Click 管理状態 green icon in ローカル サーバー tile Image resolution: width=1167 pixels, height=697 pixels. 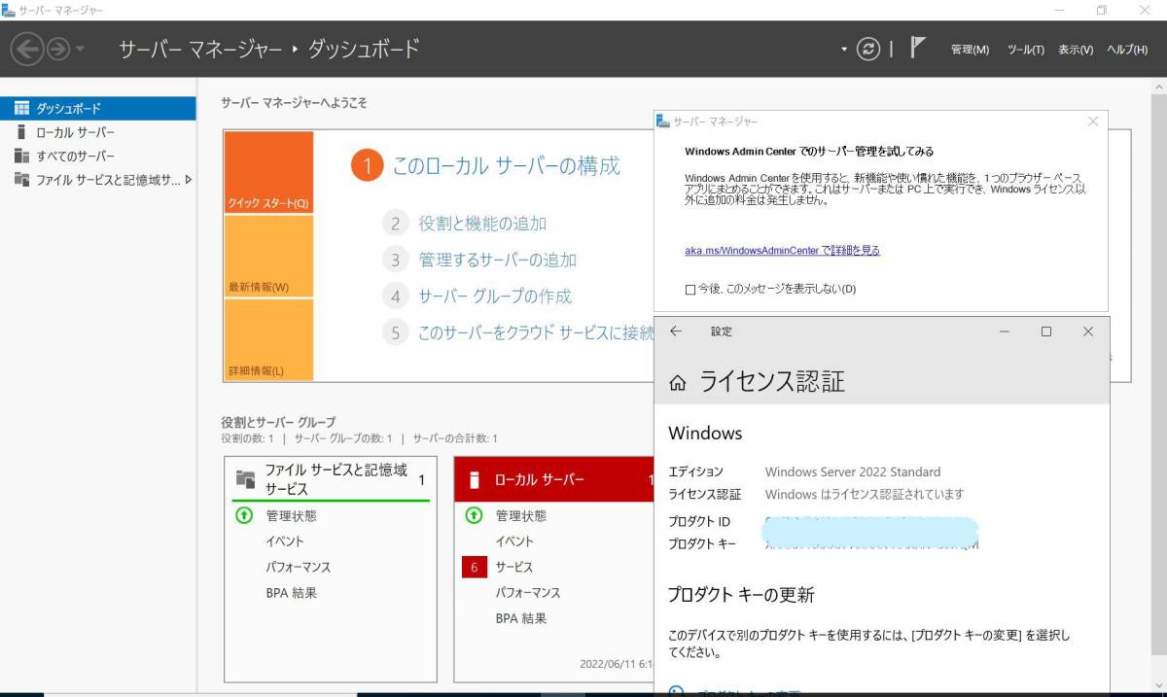pos(474,515)
